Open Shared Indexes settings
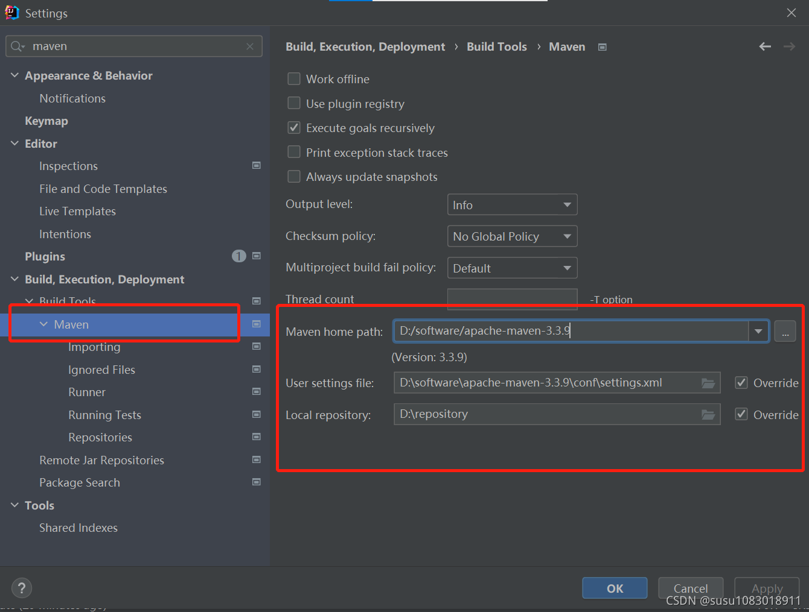Screen dimensions: 809x612 [x=78, y=528]
